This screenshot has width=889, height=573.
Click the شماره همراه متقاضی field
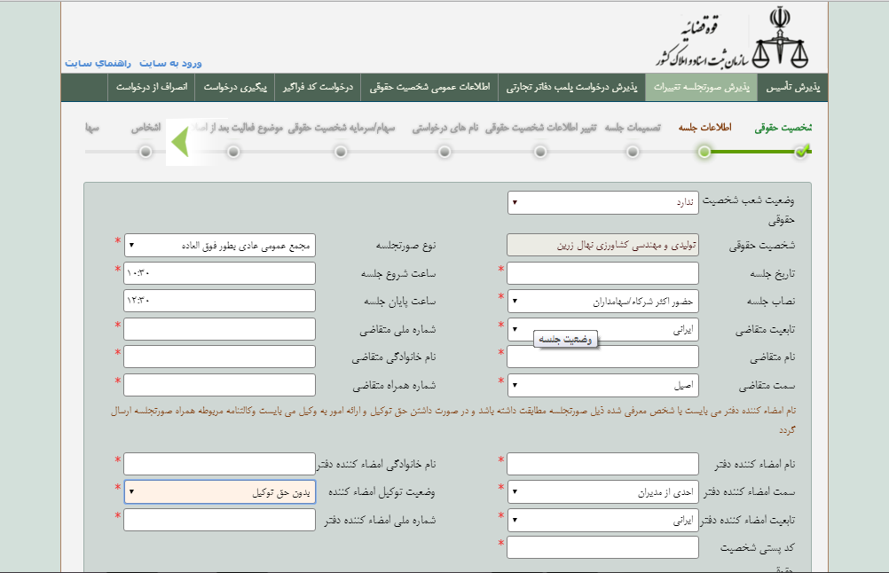(x=220, y=386)
